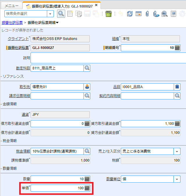Click the Copy Record toolbar icon

click(x=79, y=14)
